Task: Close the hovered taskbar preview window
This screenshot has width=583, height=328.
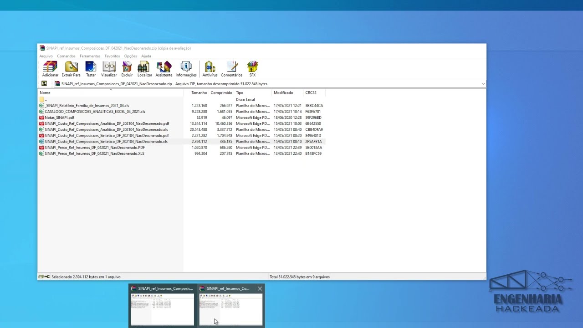Action: 260,288
